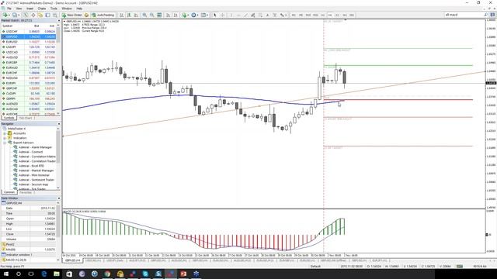Open the Strategy Tester icon

click(55, 15)
